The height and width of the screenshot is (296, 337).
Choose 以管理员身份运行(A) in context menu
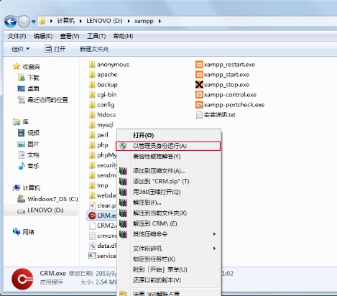pyautogui.click(x=168, y=146)
